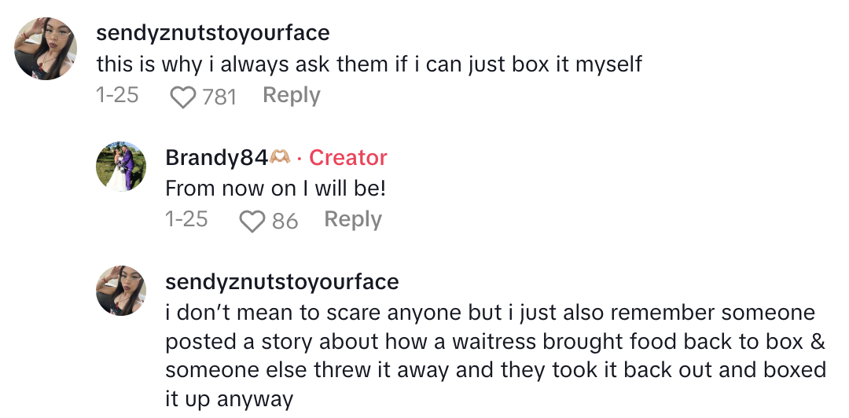849x418 pixels.
Task: Open the Brandy84 username link
Action: tap(216, 158)
